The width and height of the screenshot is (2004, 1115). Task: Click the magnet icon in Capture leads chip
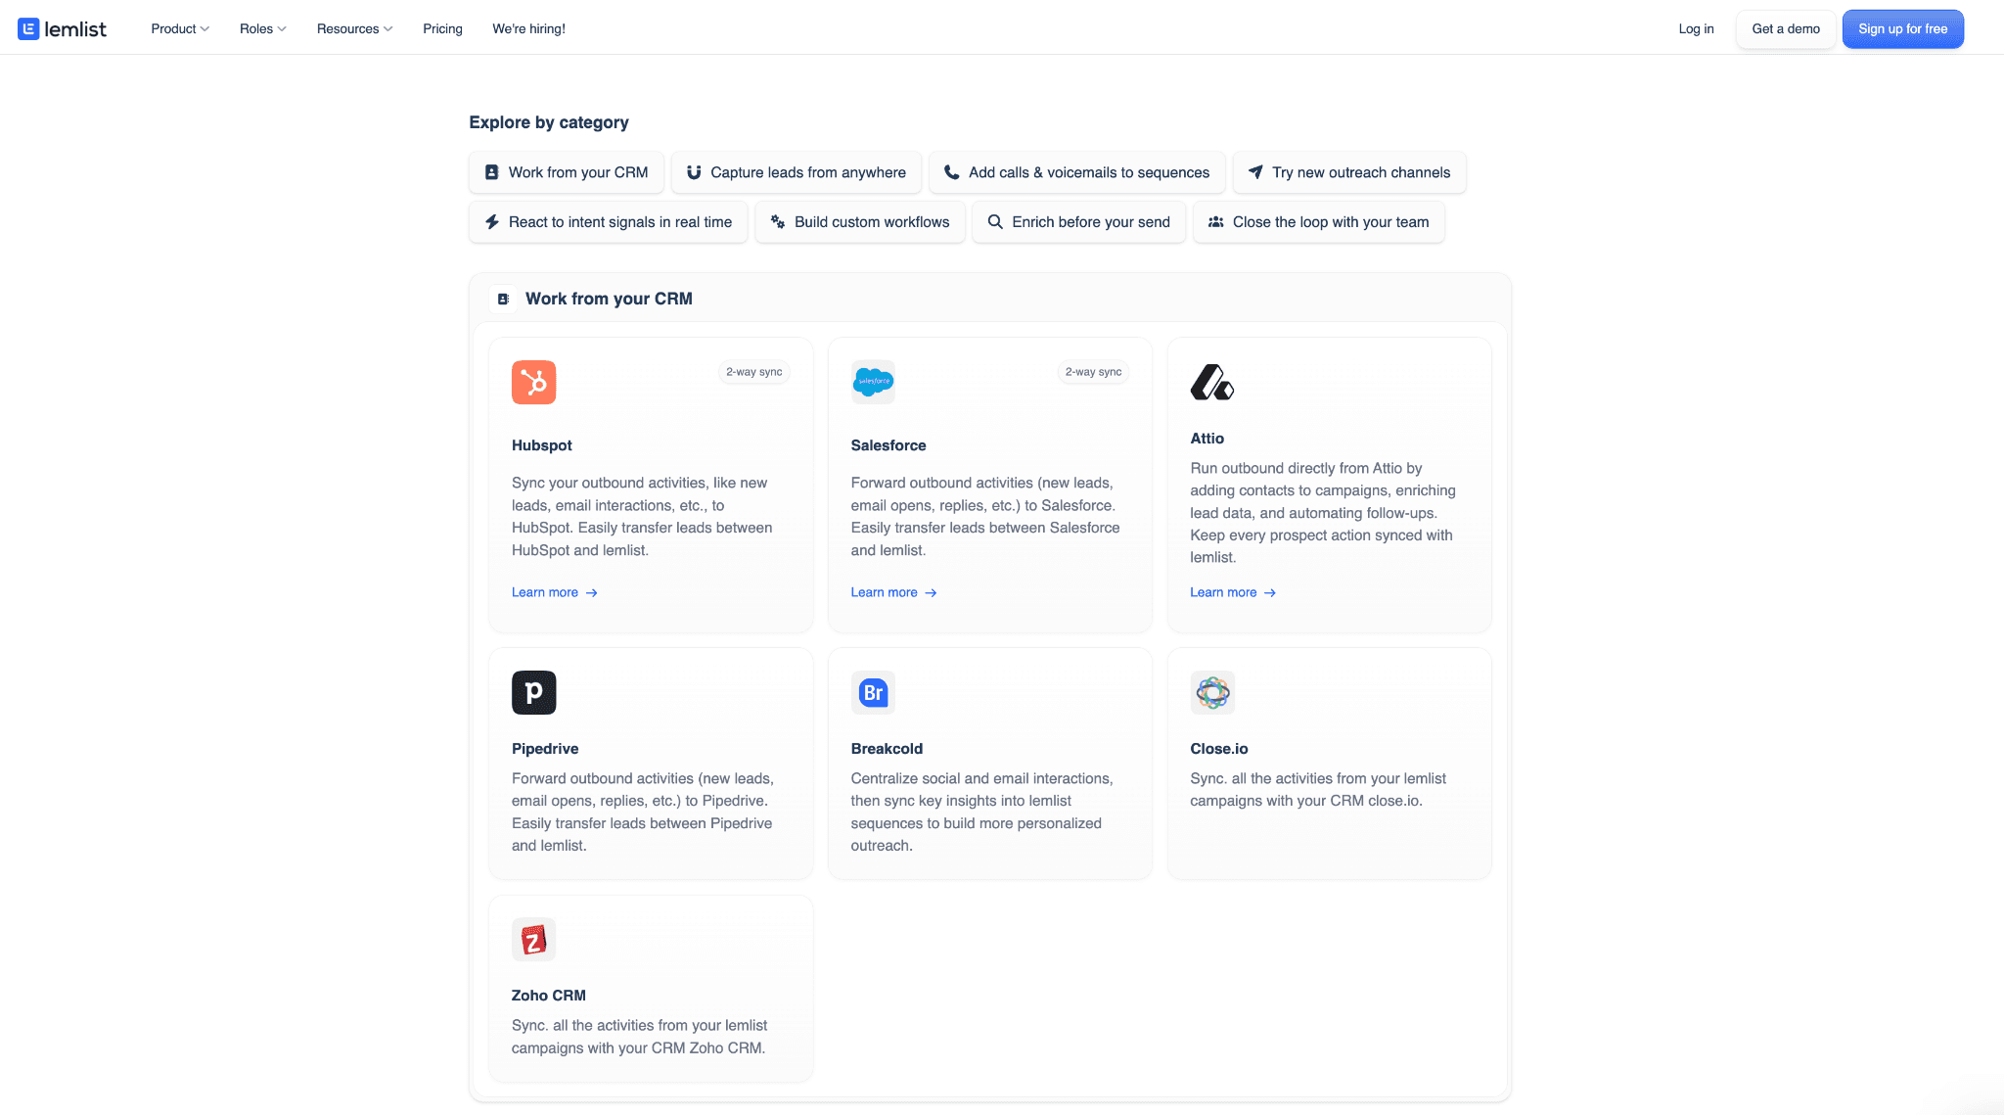coord(694,172)
